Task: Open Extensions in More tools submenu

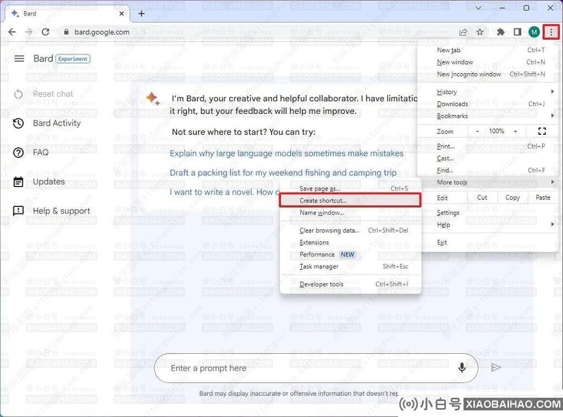Action: [x=350, y=243]
